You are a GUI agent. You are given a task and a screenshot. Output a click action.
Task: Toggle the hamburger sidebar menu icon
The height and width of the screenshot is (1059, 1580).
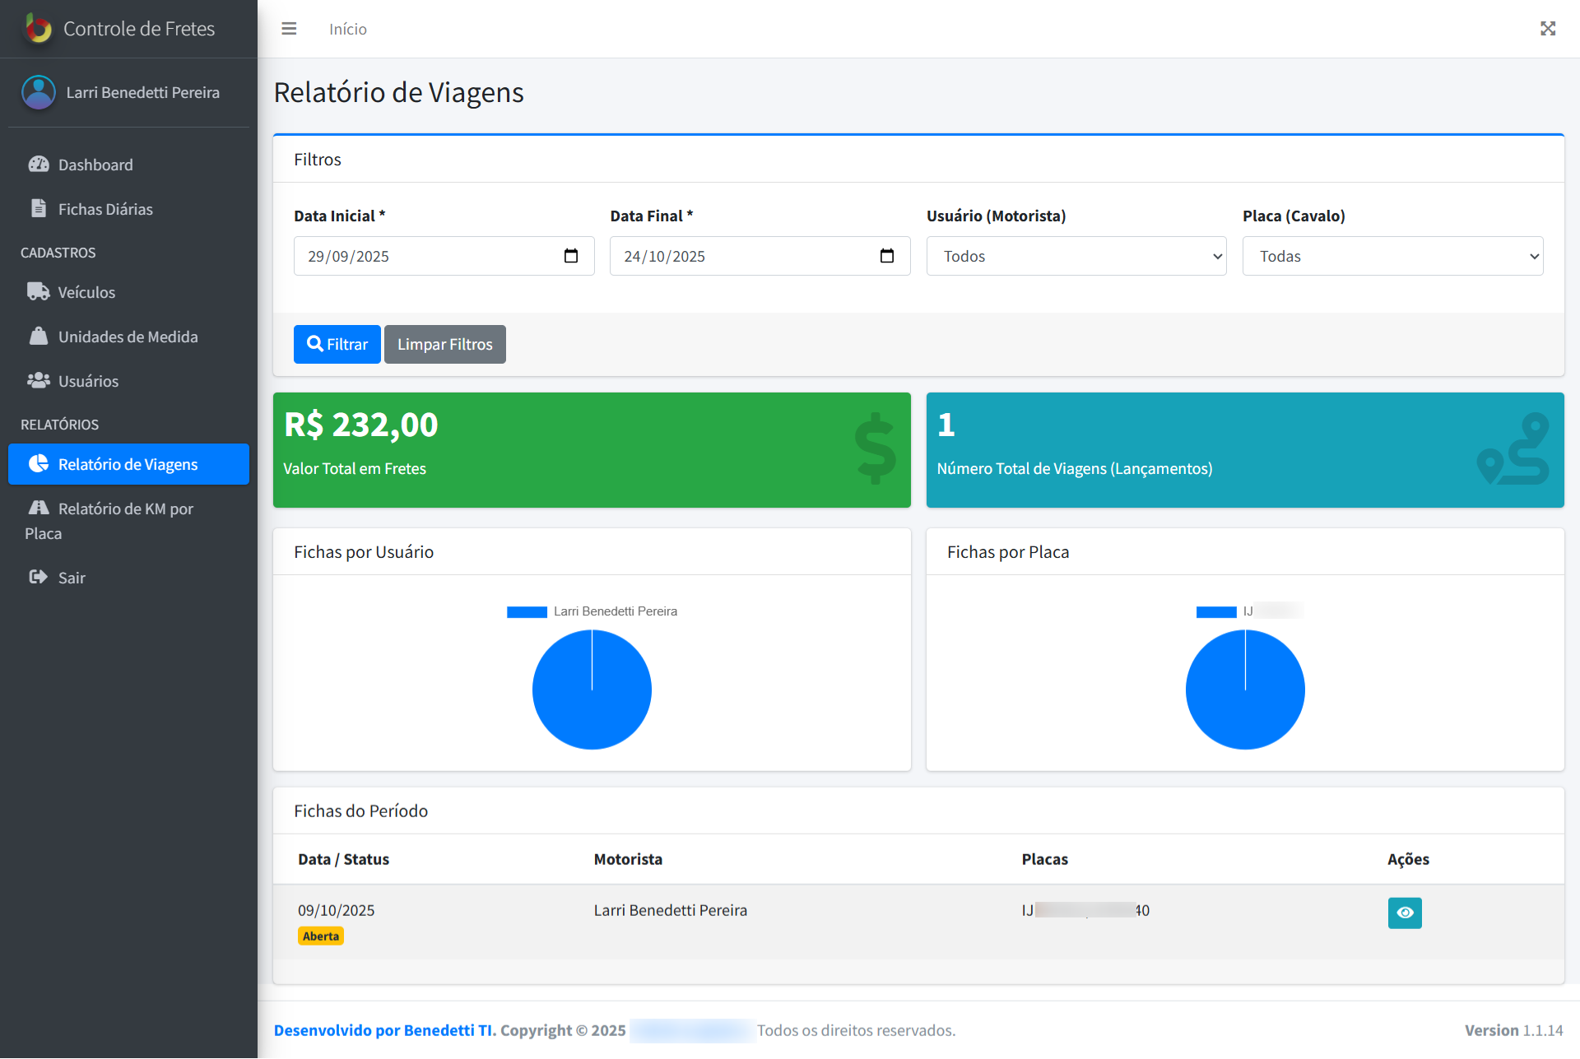click(289, 29)
